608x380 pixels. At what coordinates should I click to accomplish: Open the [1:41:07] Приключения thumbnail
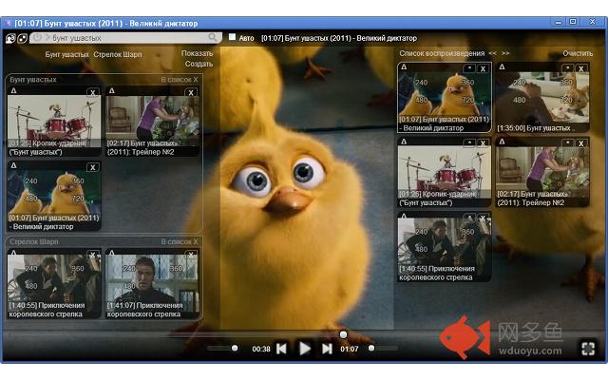(152, 283)
